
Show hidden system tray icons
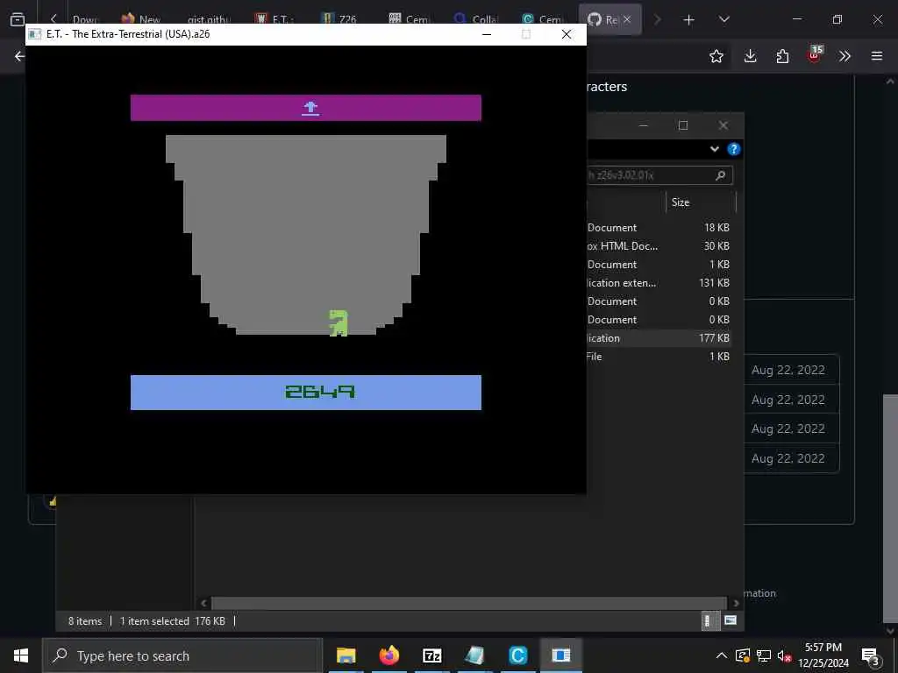point(722,655)
